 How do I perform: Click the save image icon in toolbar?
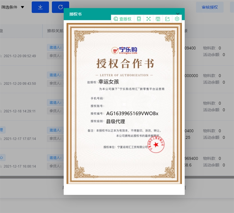pyautogui.click(x=158, y=19)
